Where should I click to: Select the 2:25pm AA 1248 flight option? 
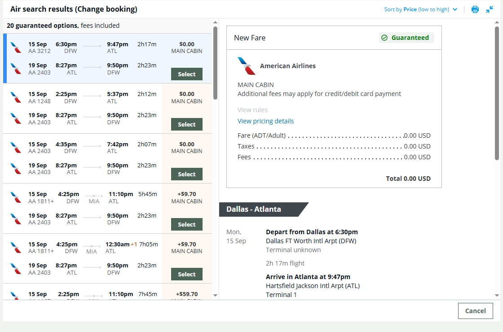pyautogui.click(x=187, y=124)
